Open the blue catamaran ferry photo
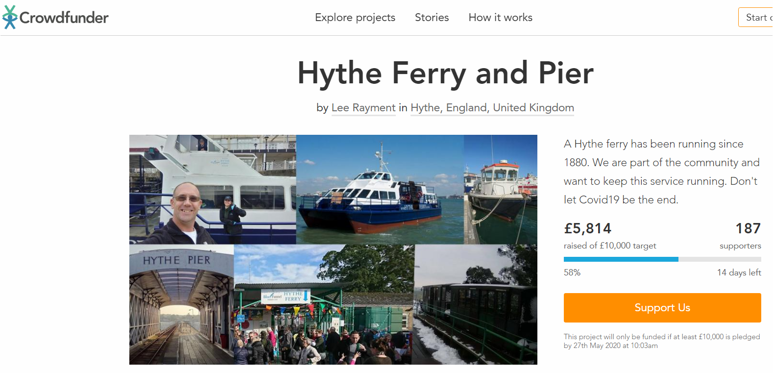773x373 pixels. [380, 189]
